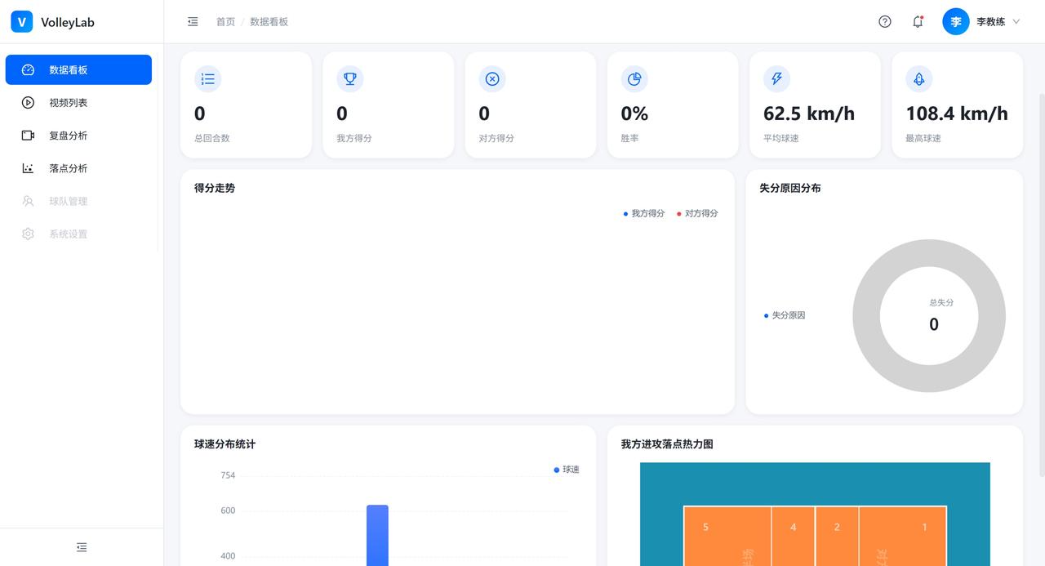Open the help question mark icon
Viewport: 1045px width, 566px height.
[x=885, y=22]
